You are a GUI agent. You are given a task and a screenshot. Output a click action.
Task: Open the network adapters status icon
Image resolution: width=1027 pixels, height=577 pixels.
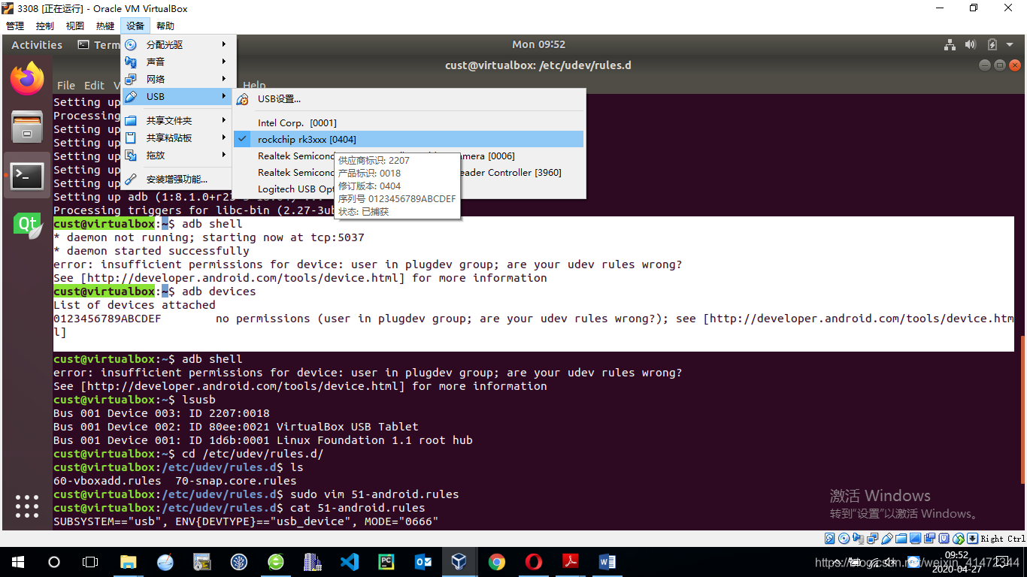tap(873, 538)
